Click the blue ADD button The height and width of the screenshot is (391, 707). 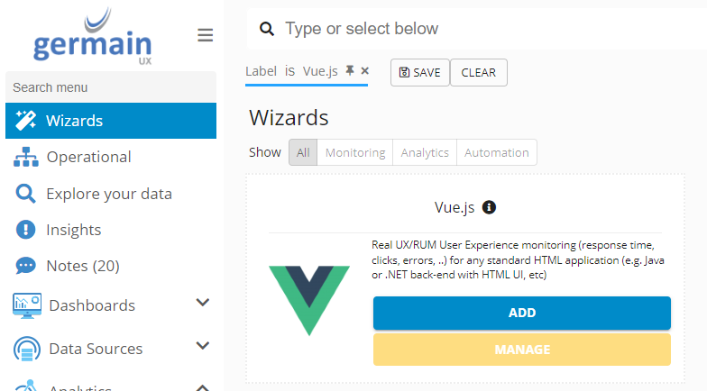pos(522,313)
